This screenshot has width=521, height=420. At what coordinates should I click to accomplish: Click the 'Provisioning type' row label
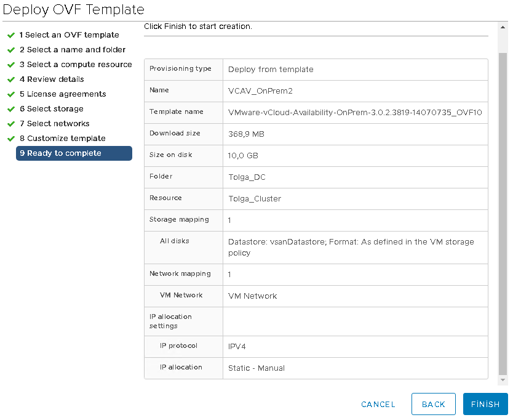pos(180,68)
